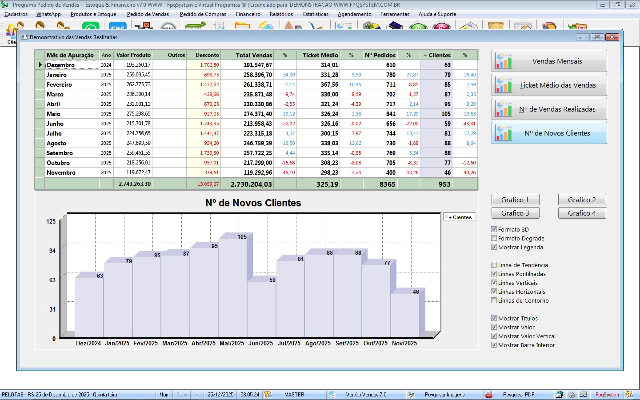Click the image search icon beside Pesquisar Imagens
This screenshot has width=640, height=400.
coord(412,395)
